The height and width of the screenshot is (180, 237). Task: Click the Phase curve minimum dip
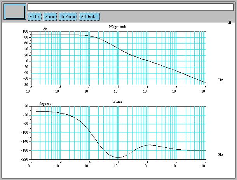118,157
